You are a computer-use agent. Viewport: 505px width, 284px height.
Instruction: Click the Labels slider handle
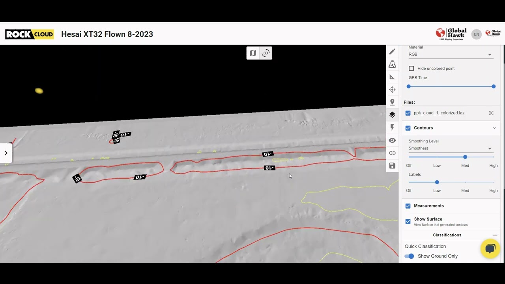437,182
